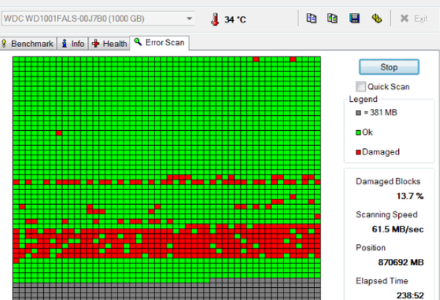Open the WDC WD1001FALS drive dropdown
The height and width of the screenshot is (300, 440).
(x=189, y=18)
